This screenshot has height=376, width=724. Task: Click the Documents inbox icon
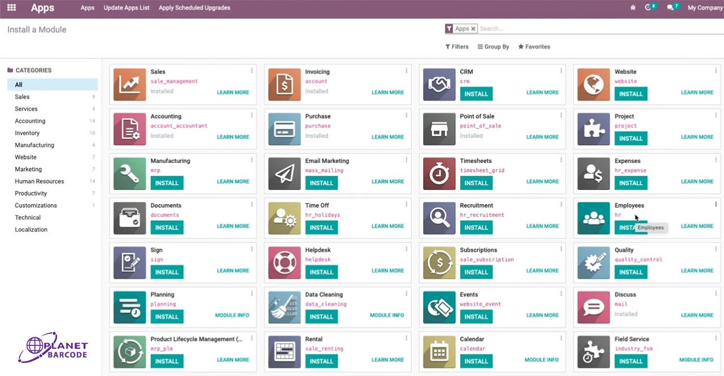tap(130, 218)
